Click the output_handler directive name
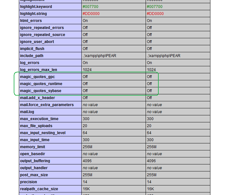227x195 pixels. tap(34, 168)
